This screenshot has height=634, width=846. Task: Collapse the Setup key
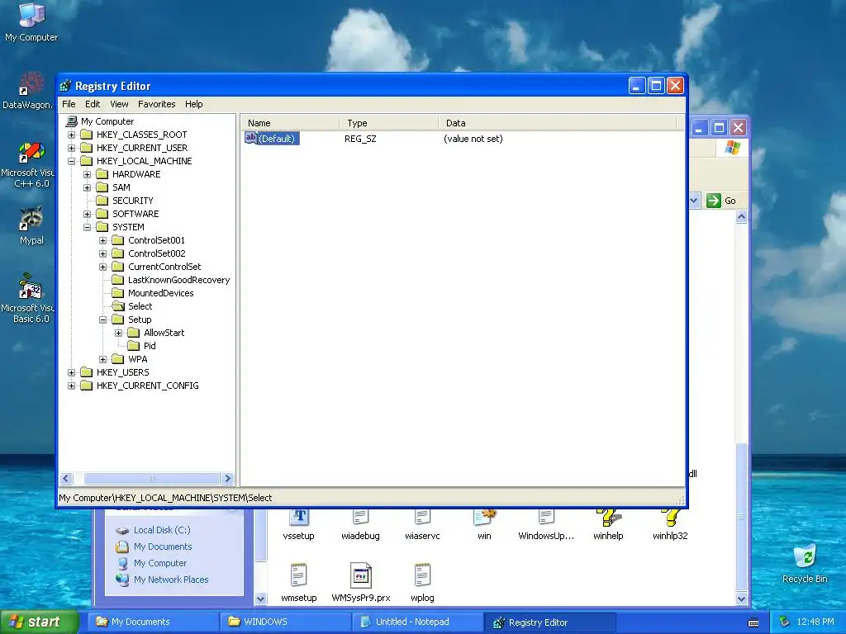(102, 319)
